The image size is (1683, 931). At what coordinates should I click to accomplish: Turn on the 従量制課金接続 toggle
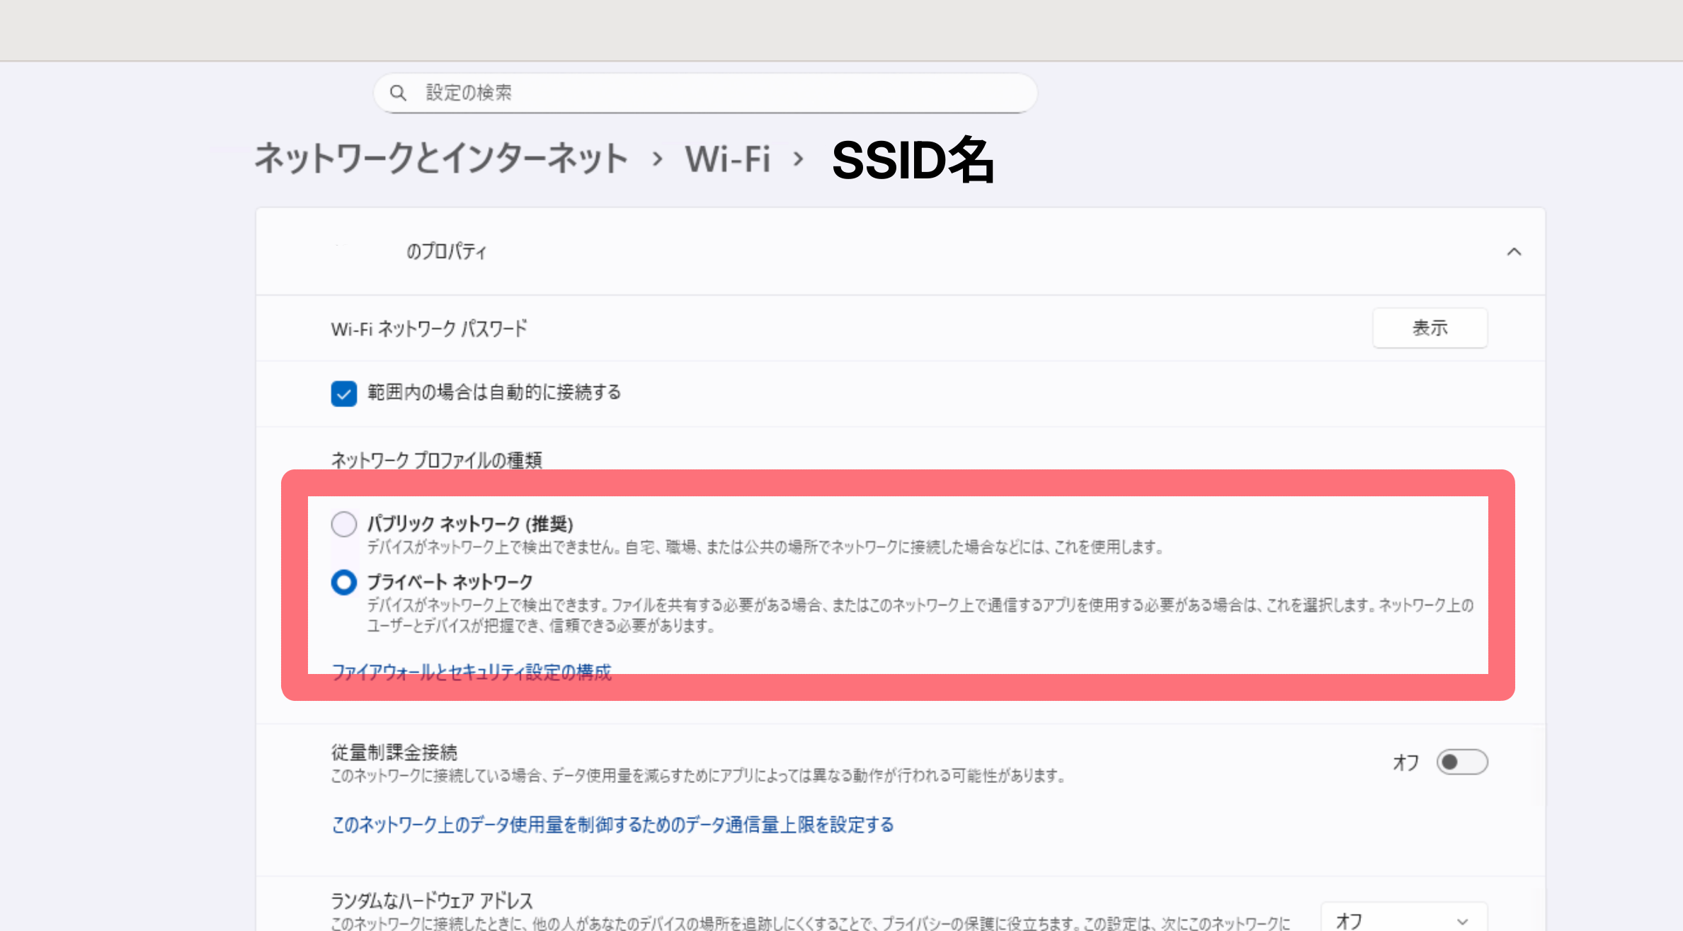[1461, 762]
